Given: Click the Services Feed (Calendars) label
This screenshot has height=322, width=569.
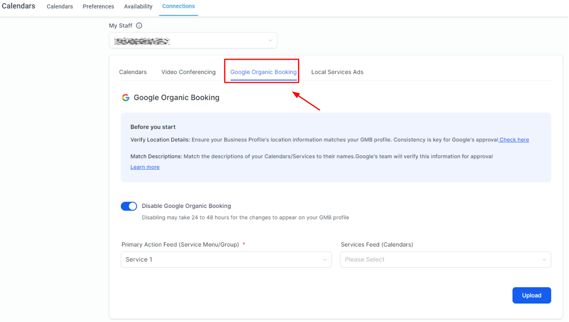Looking at the screenshot, I should [377, 245].
